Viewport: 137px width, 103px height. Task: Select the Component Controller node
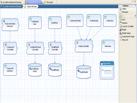[x=10, y=48]
